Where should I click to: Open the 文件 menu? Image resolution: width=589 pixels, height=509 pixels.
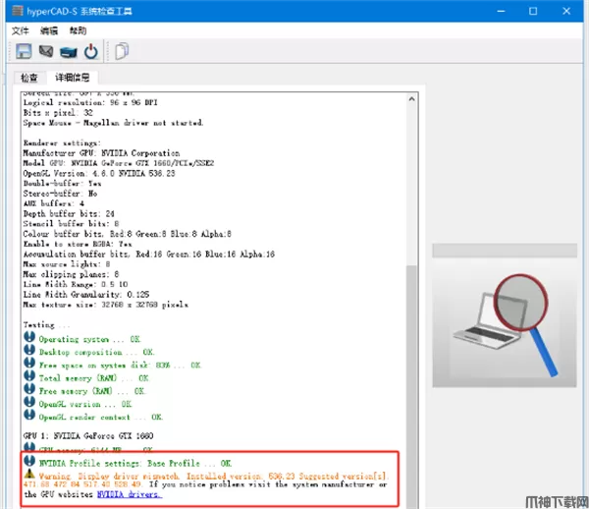pos(22,30)
